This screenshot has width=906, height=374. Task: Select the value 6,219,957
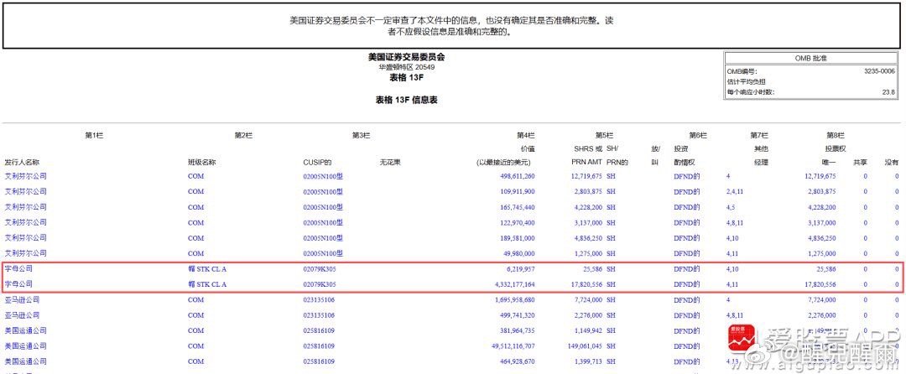521,269
